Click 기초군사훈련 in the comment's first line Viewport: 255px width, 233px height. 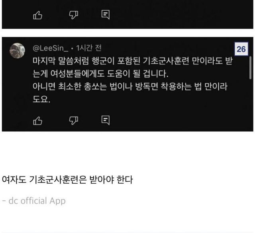click(x=166, y=61)
